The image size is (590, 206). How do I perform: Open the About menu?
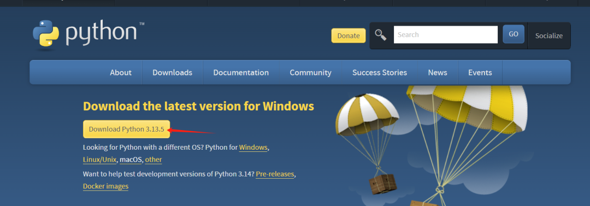[121, 73]
